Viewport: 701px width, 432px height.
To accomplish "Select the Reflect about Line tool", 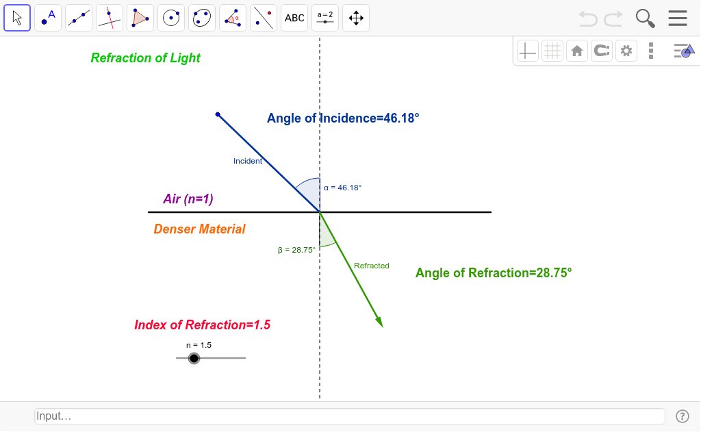I will (264, 18).
